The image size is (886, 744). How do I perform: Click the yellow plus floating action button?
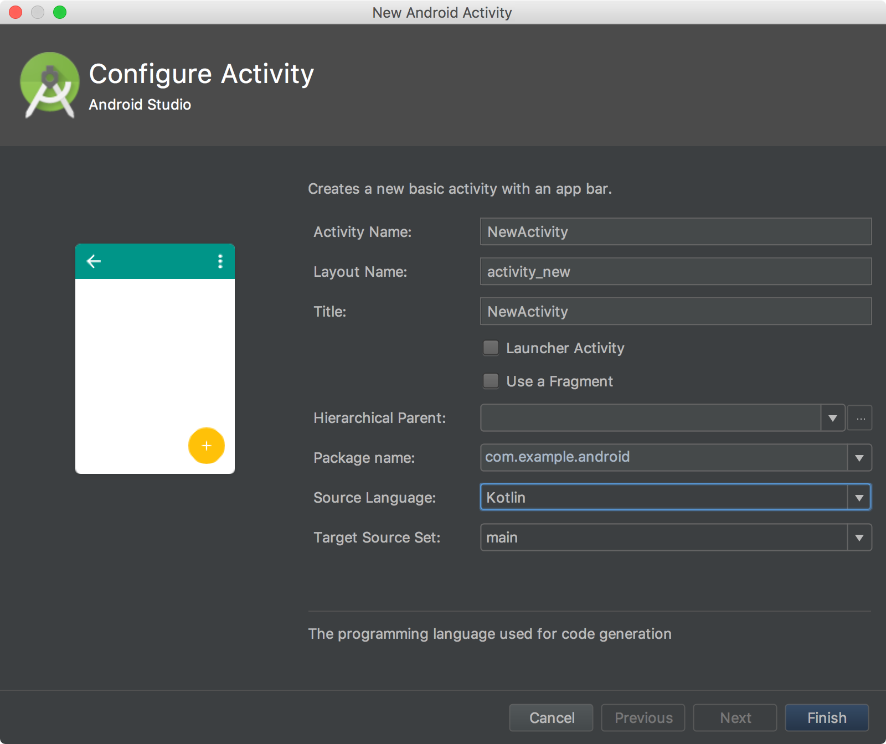206,446
